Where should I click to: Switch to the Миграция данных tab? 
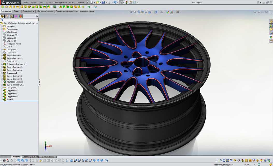pyautogui.click(x=45, y=11)
